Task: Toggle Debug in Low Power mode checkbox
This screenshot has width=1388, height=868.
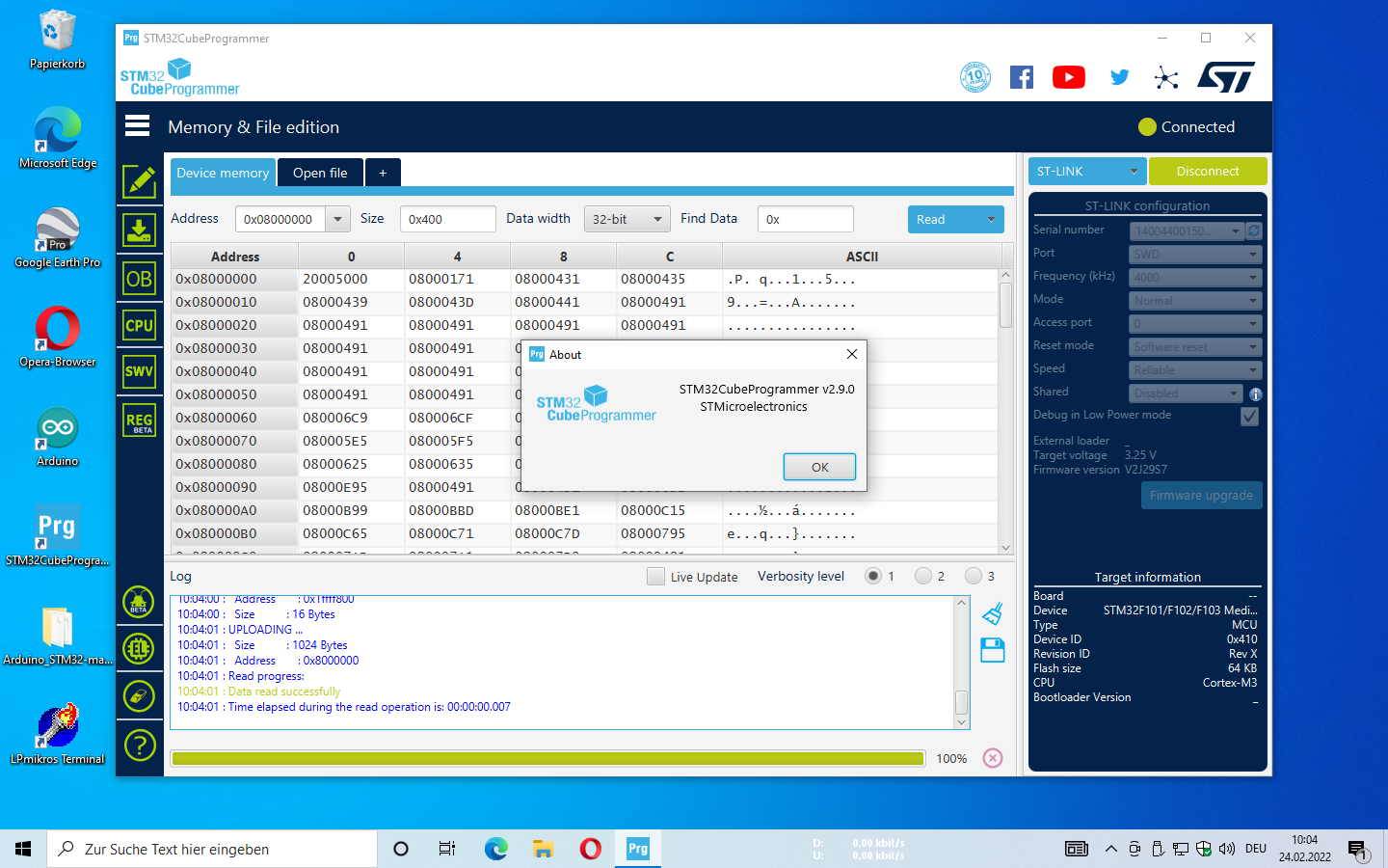Action: [x=1249, y=416]
